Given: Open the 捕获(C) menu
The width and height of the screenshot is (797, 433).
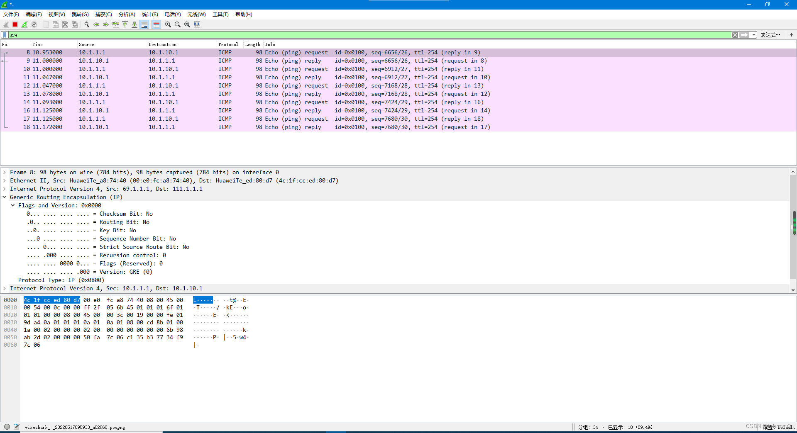Looking at the screenshot, I should 103,14.
